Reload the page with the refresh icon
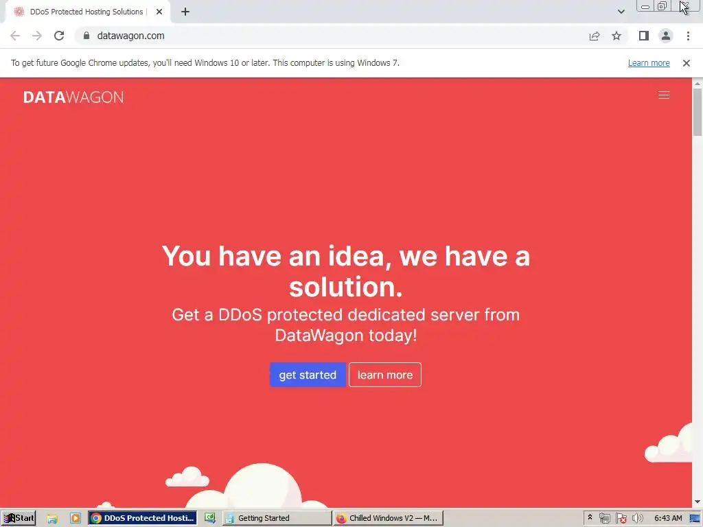The width and height of the screenshot is (703, 527). tap(59, 36)
